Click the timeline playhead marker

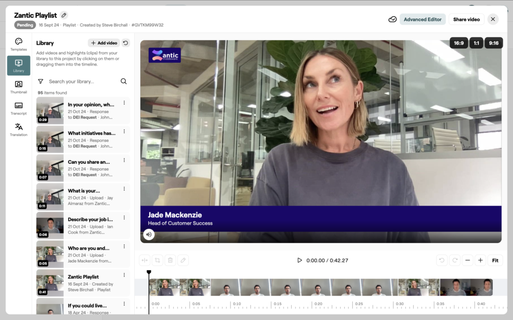[x=149, y=272]
